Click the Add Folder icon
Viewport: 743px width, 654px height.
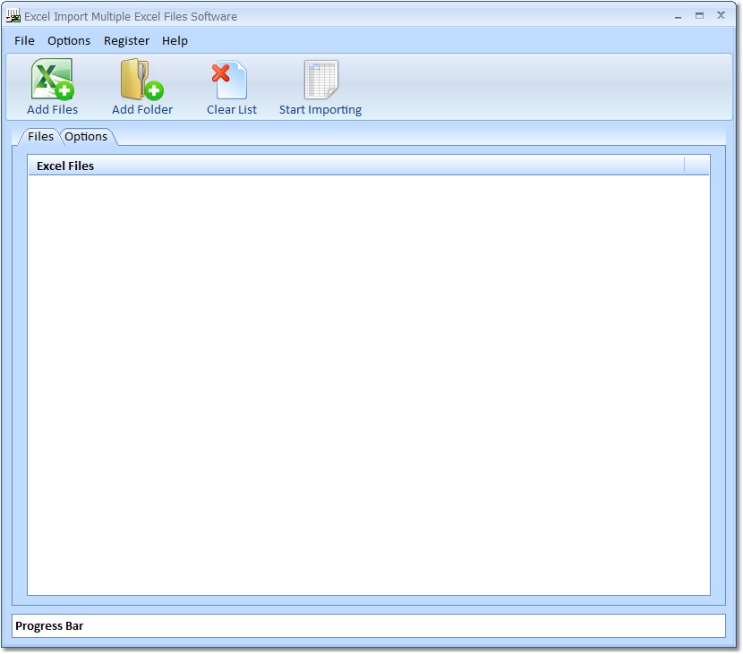coord(141,79)
